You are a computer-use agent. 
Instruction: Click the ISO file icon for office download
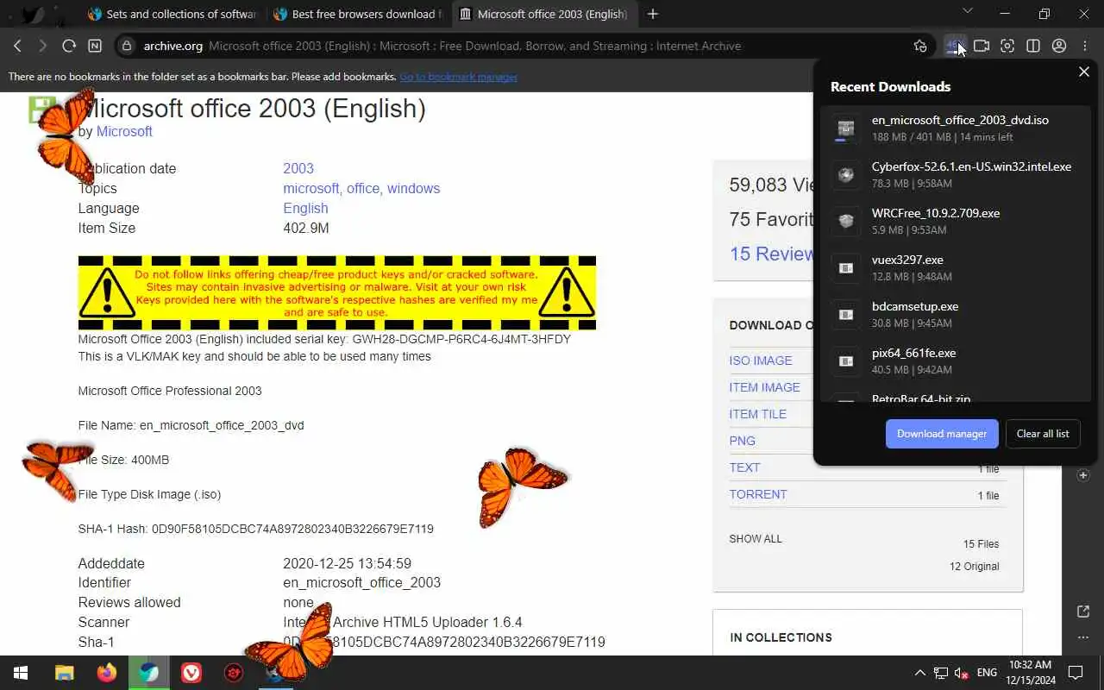(x=846, y=129)
